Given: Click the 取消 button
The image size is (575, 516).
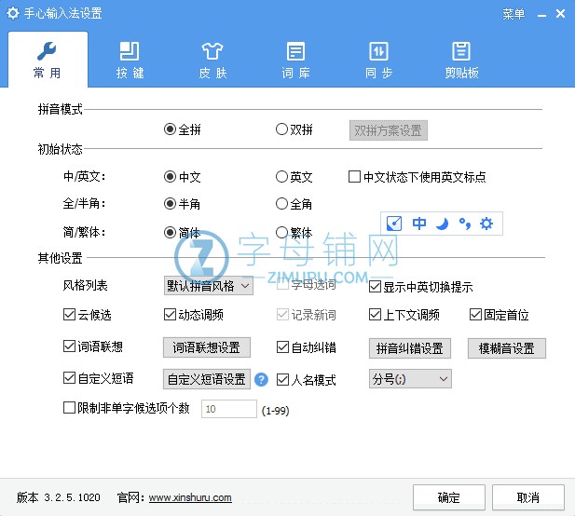Looking at the screenshot, I should 528,497.
